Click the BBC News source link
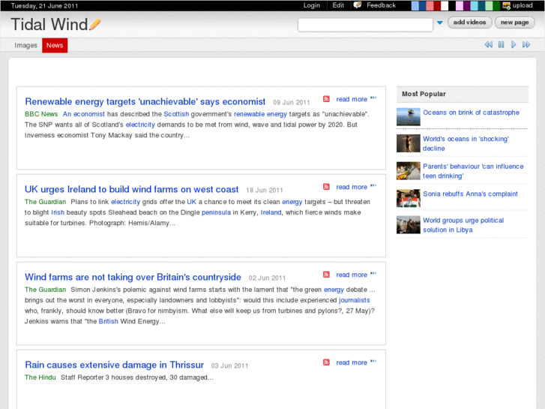Screen dimensions: 545x409 [41, 114]
